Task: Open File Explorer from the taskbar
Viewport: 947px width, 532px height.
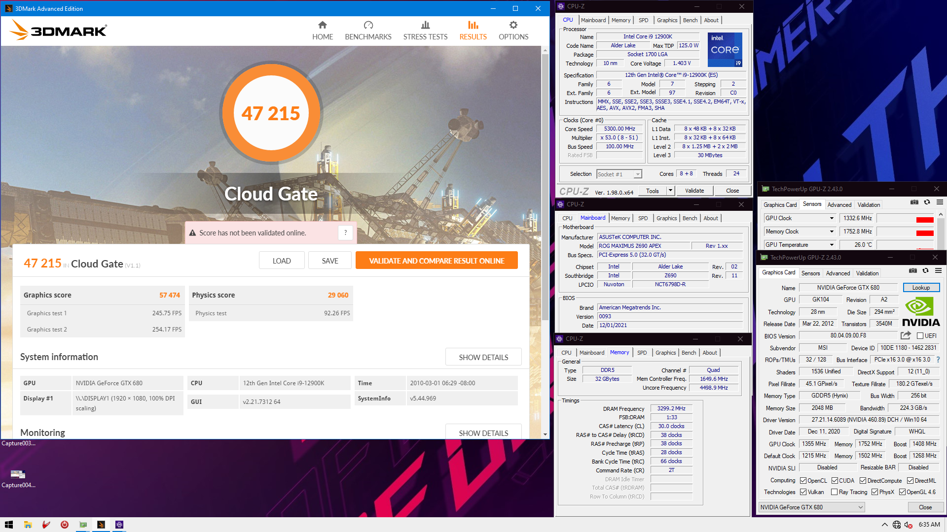Action: (x=28, y=525)
